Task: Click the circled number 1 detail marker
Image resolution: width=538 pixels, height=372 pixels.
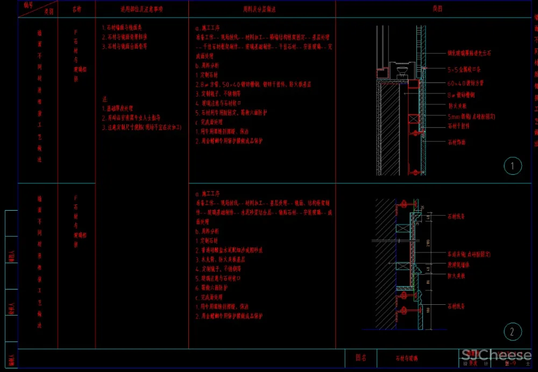Action: (512, 166)
